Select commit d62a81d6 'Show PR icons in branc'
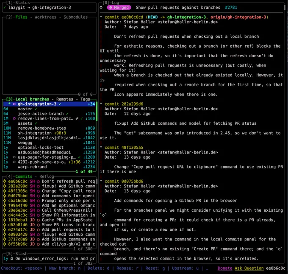The width and height of the screenshot is (288, 274). coord(49,225)
